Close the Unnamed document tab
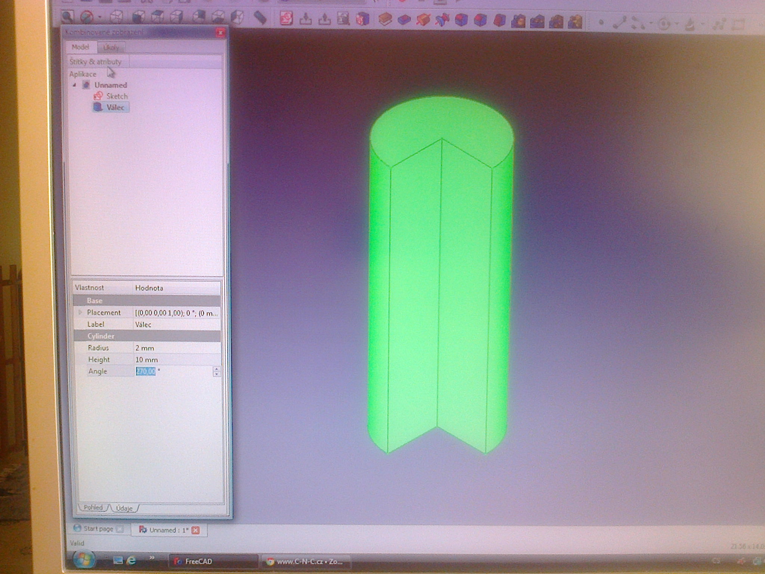Viewport: 765px width, 574px height. click(195, 530)
